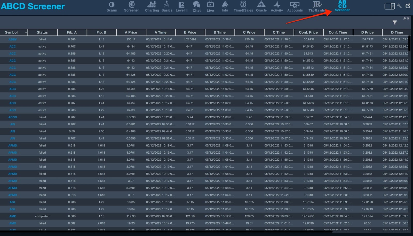Screen dimensions: 413x236
Task: Sort by the Conf. Price column header
Action: coord(308,32)
